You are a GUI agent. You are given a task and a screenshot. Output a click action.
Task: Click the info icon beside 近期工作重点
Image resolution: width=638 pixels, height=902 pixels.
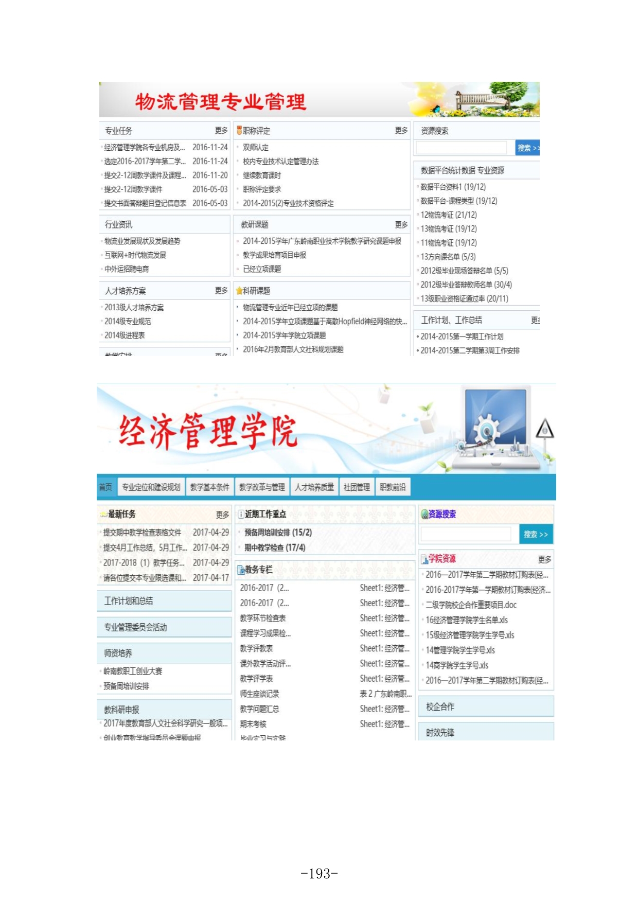[241, 514]
